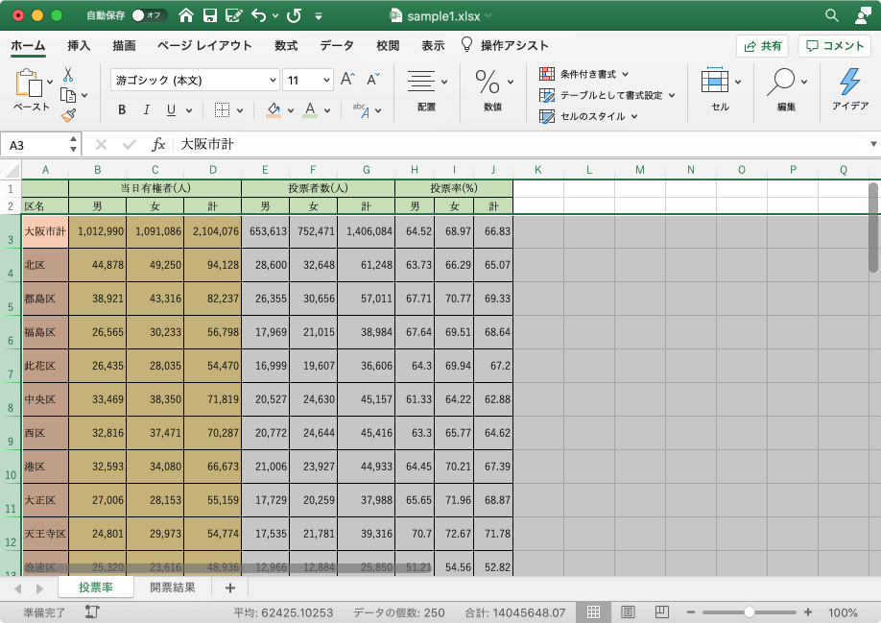Select the 開票結果 sheet tab
This screenshot has height=623, width=881.
coord(173,587)
